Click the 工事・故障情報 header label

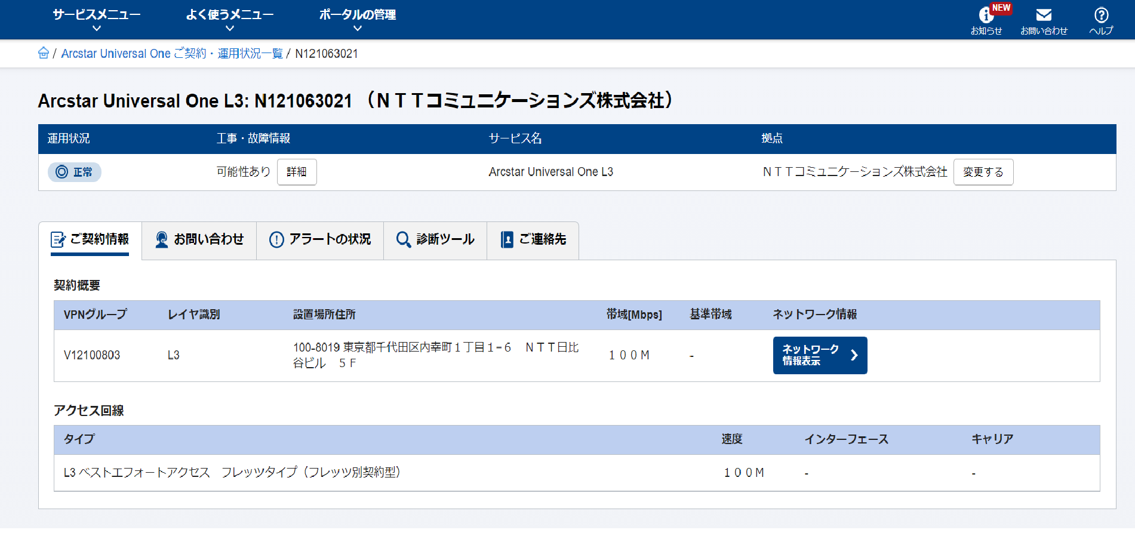pyautogui.click(x=253, y=138)
